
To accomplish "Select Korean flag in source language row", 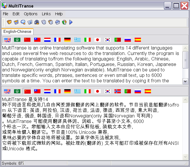I will pyautogui.click(x=107, y=40).
